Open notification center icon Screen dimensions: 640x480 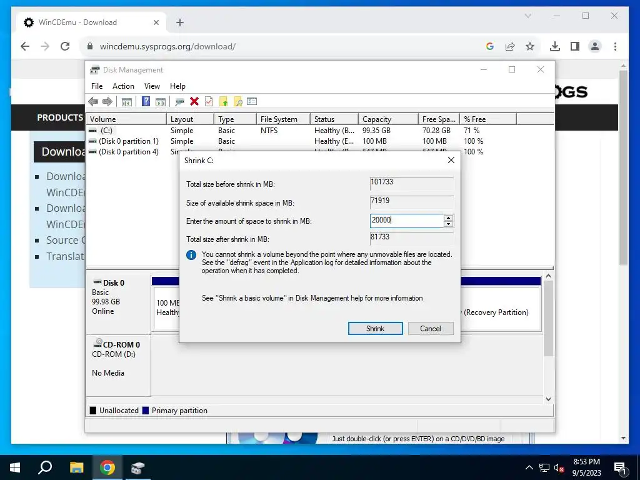620,467
